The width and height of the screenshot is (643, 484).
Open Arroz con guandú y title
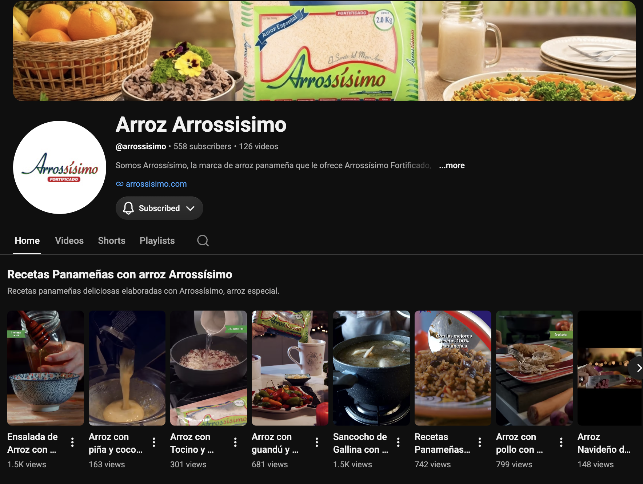[275, 443]
